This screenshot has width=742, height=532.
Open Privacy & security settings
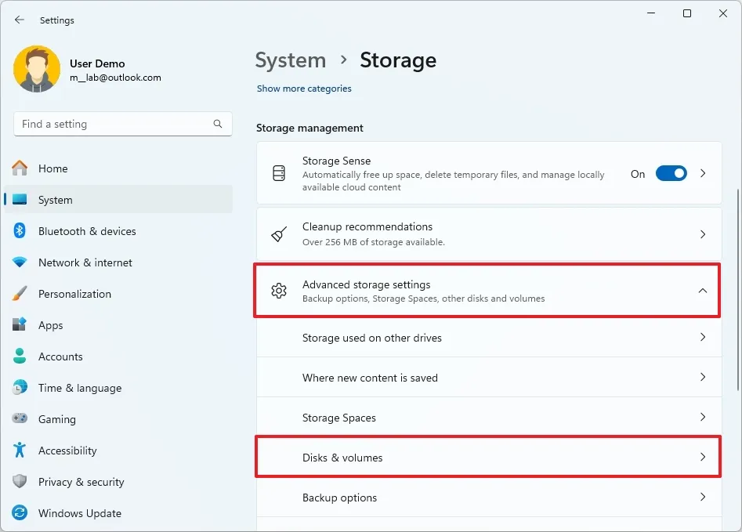click(81, 482)
